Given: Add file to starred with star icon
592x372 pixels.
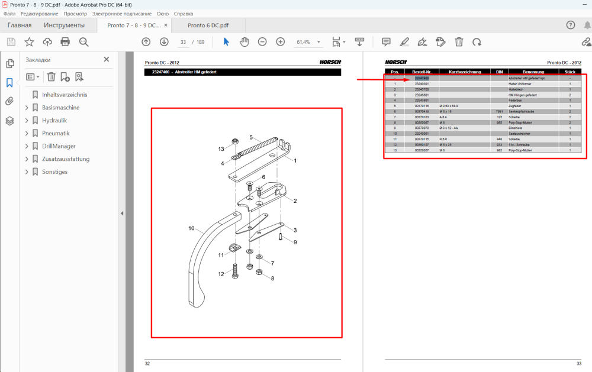Looking at the screenshot, I should 29,42.
